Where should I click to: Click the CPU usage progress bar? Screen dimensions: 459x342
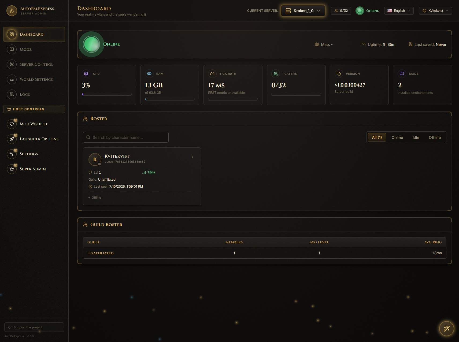click(x=107, y=94)
